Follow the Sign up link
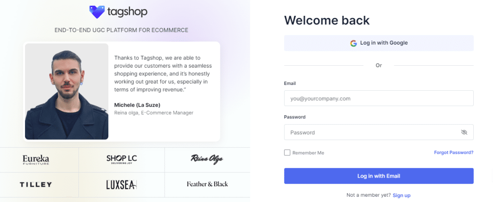Viewport: 493px width, 202px height. pos(402,195)
